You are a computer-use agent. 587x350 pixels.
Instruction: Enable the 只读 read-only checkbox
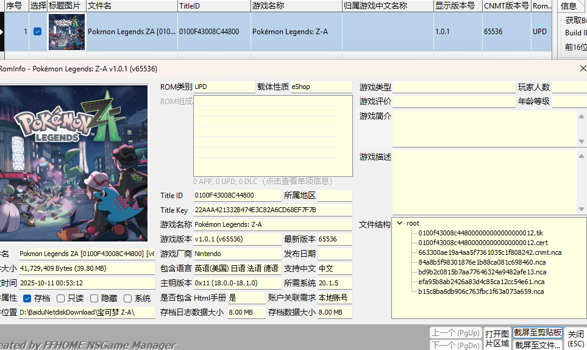coord(61,298)
